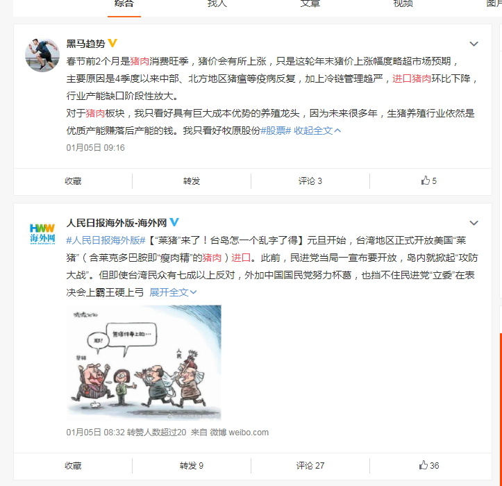502x486 pixels.
Task: Switch to the 视频 tab
Action: coord(403,3)
